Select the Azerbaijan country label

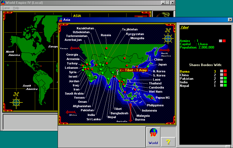pyautogui.click(x=73, y=40)
